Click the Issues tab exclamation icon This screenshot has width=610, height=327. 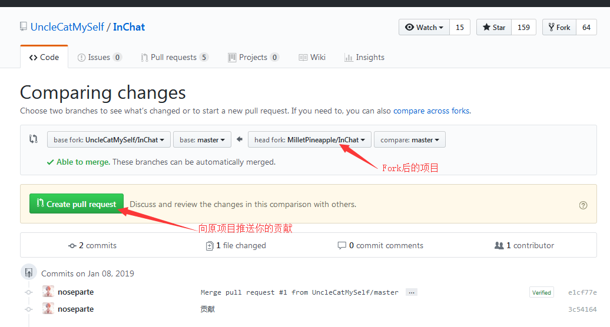pyautogui.click(x=81, y=58)
